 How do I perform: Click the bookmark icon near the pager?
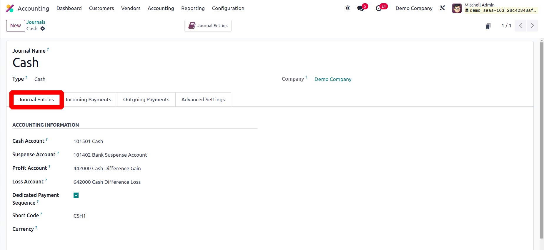click(x=488, y=26)
